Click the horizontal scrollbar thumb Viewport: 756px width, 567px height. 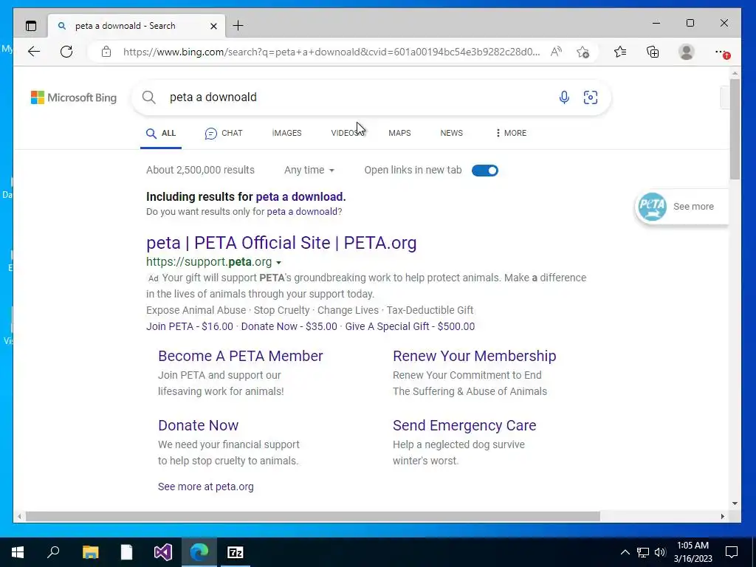point(312,516)
